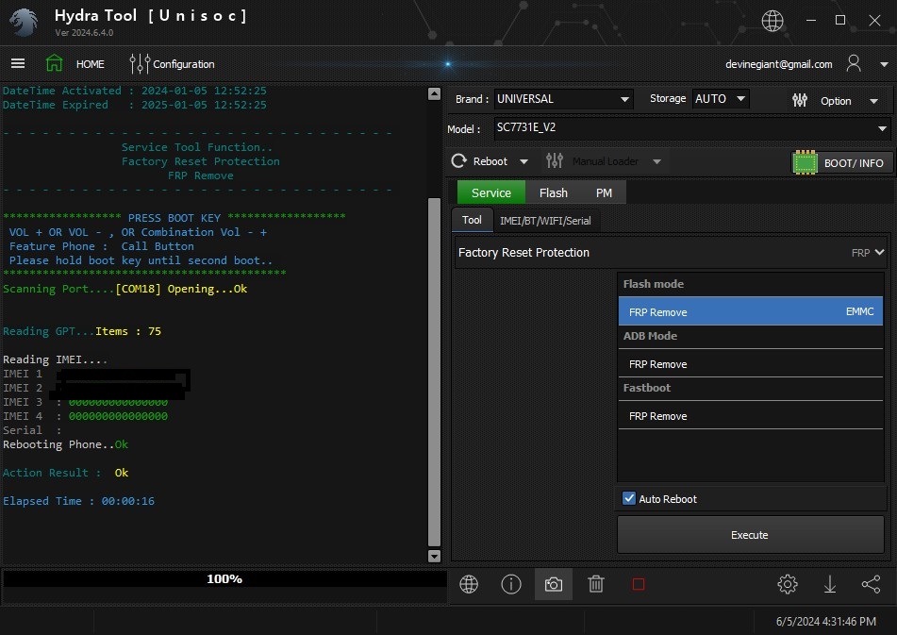
Task: Expand the Option dropdown arrow
Action: [x=873, y=101]
